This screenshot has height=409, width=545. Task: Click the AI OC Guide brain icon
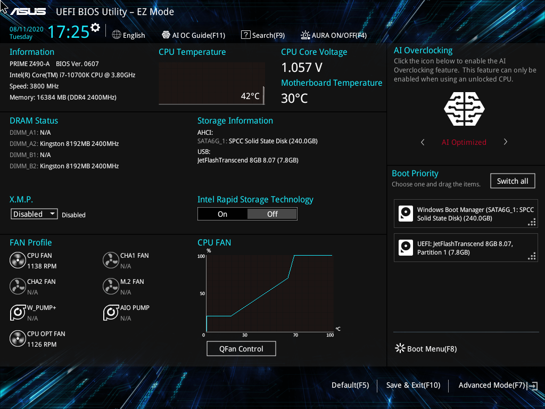click(x=166, y=35)
